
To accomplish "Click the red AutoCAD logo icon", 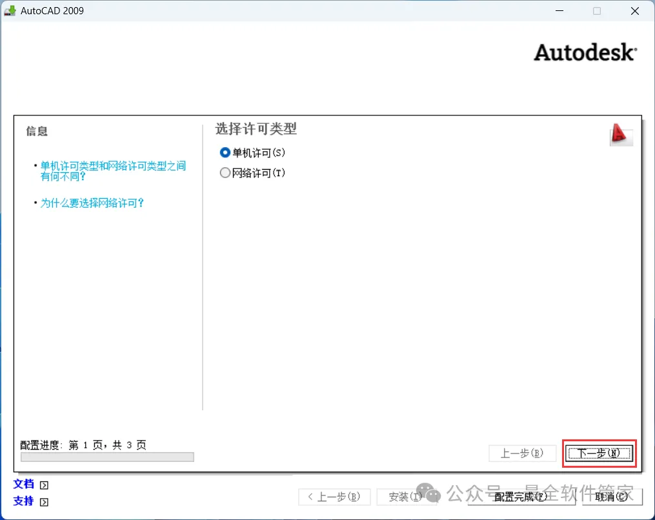I will tap(621, 134).
